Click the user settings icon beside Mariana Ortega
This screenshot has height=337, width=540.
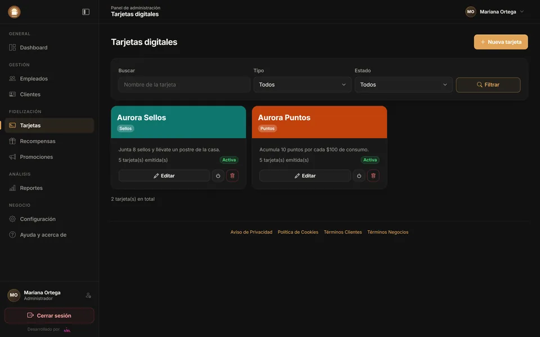point(88,295)
